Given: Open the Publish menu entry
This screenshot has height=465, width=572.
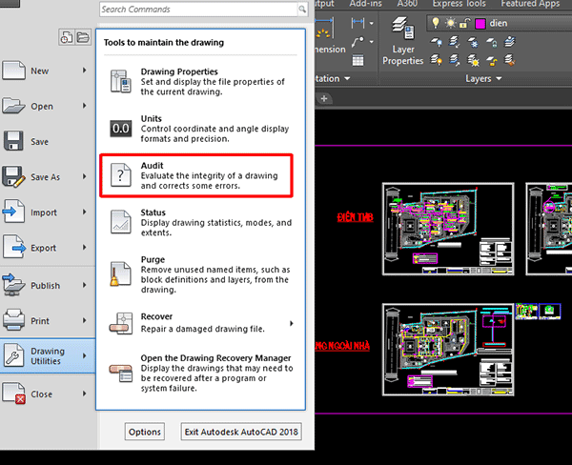Looking at the screenshot, I should (x=48, y=285).
